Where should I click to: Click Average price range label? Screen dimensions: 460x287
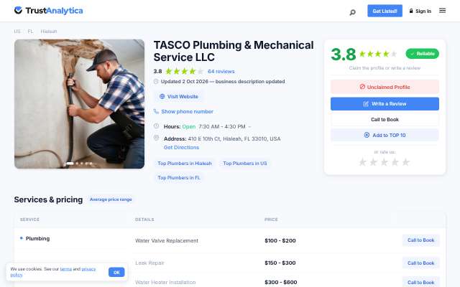click(x=111, y=199)
